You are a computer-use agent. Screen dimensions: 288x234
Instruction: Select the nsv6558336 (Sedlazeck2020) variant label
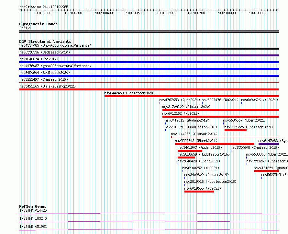[45, 52]
